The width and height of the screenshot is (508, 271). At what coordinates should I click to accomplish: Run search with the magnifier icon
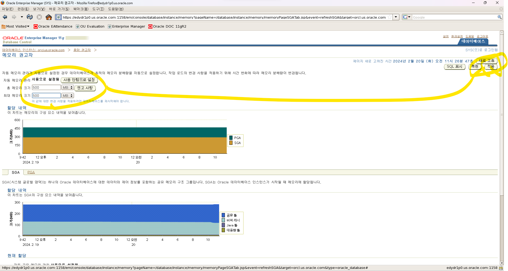500,17
